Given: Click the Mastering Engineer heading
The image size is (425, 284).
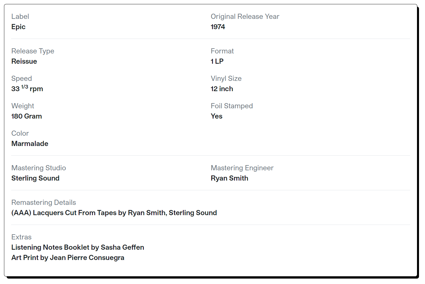Looking at the screenshot, I should 242,168.
